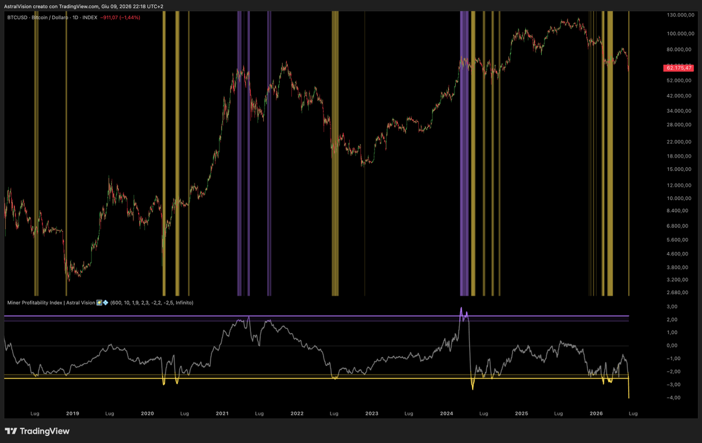Screen dimensions: 702x443
Task: Click the Bitcoin / Dollaro symbol description
Action: click(50, 18)
